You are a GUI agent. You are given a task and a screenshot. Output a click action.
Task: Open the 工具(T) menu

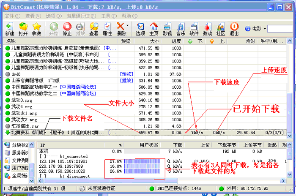109,16
